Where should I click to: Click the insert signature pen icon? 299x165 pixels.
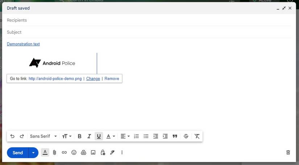click(112, 153)
